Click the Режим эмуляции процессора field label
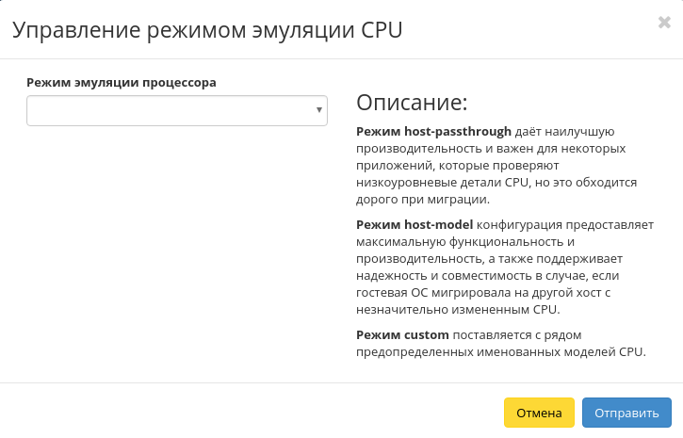 coord(122,82)
